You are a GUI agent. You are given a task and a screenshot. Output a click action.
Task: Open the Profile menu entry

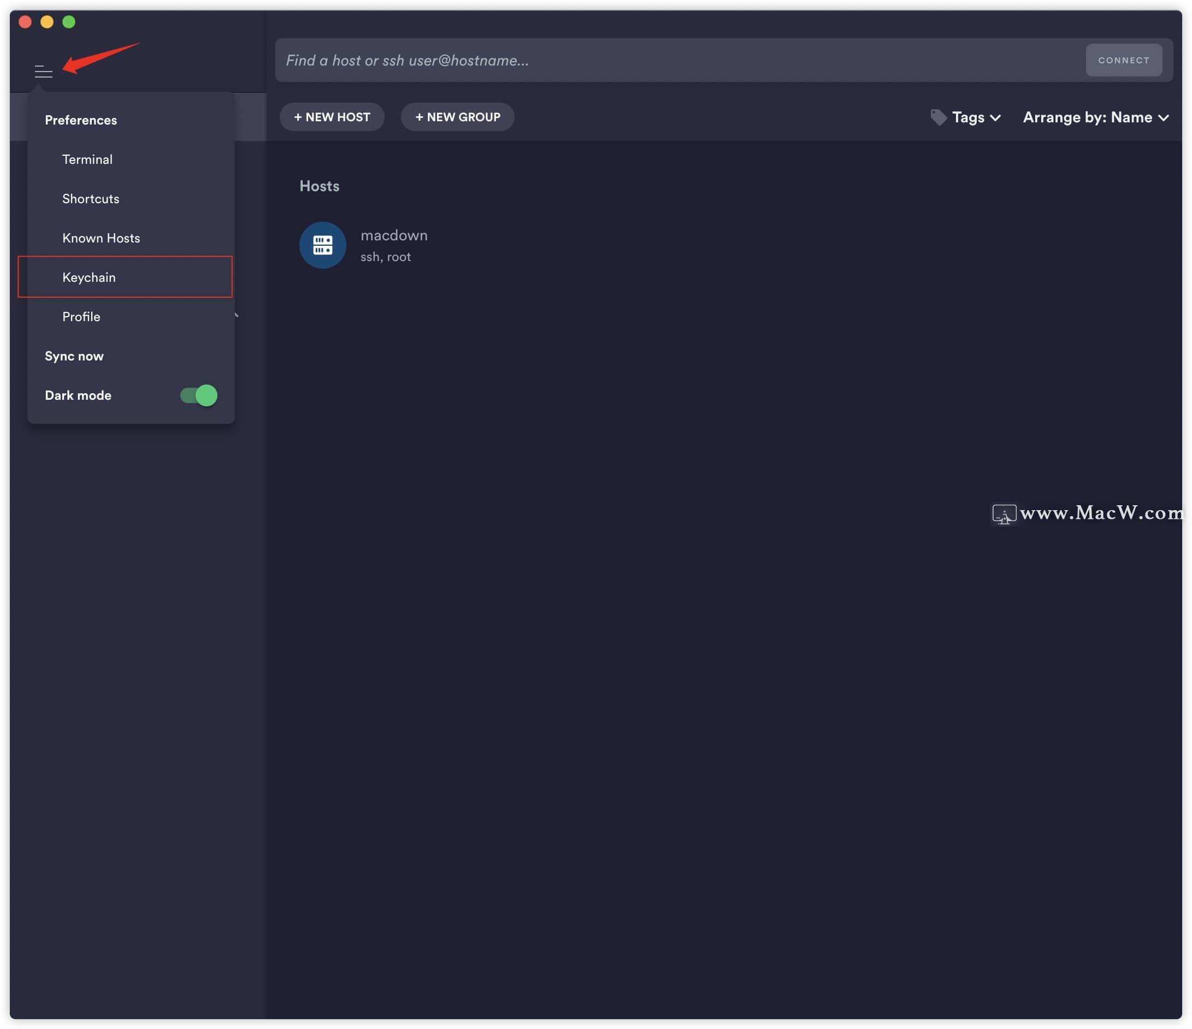81,316
